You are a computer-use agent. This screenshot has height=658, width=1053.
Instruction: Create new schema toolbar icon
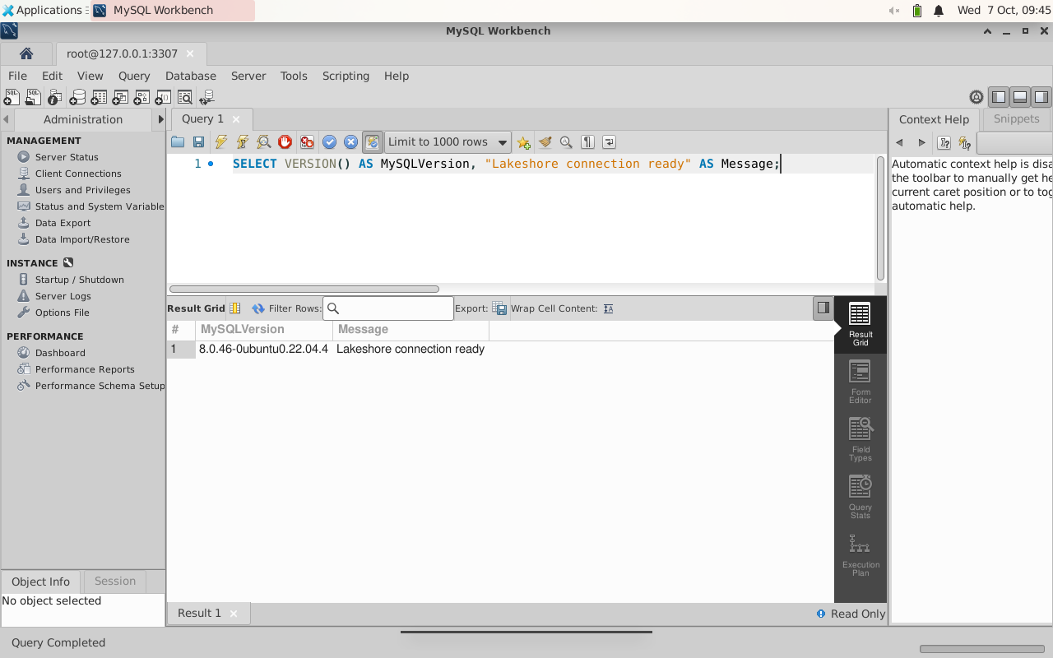pyautogui.click(x=77, y=97)
